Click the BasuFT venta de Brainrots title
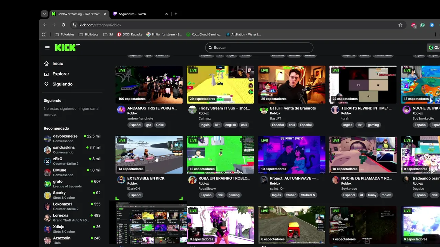 pos(293,108)
